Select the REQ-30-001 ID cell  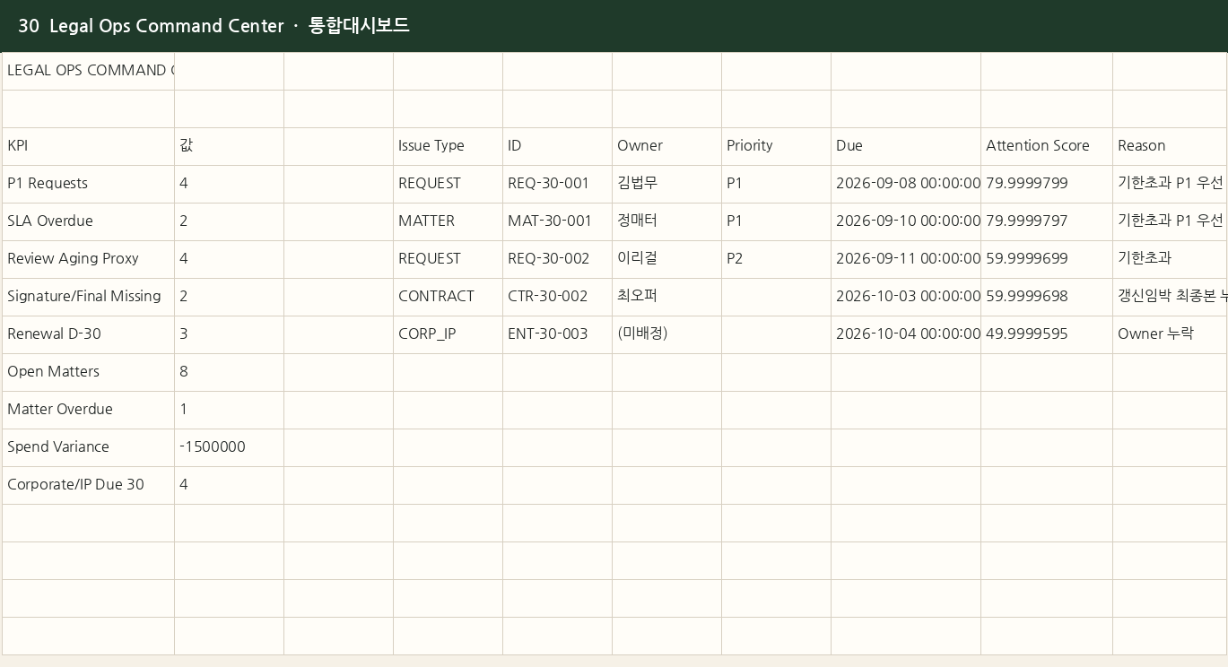point(557,184)
